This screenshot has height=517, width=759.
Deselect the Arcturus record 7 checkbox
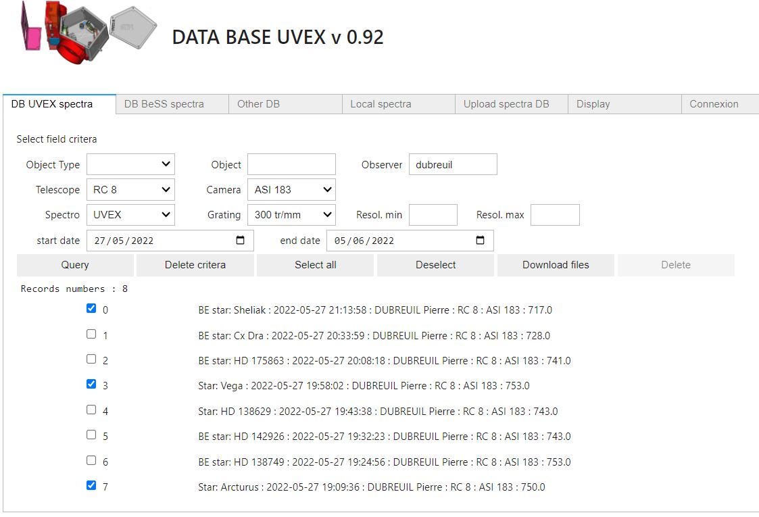[x=91, y=485]
